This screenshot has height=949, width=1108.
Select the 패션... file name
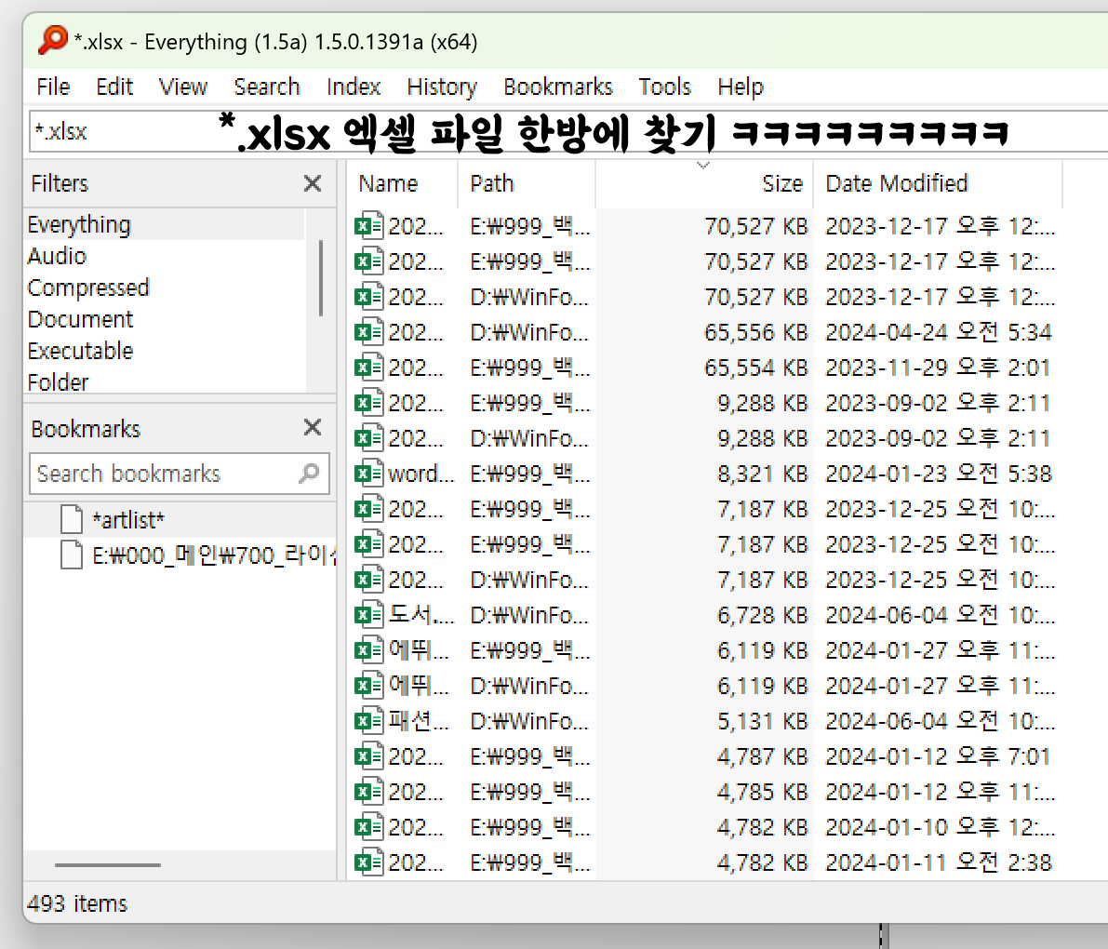[419, 721]
